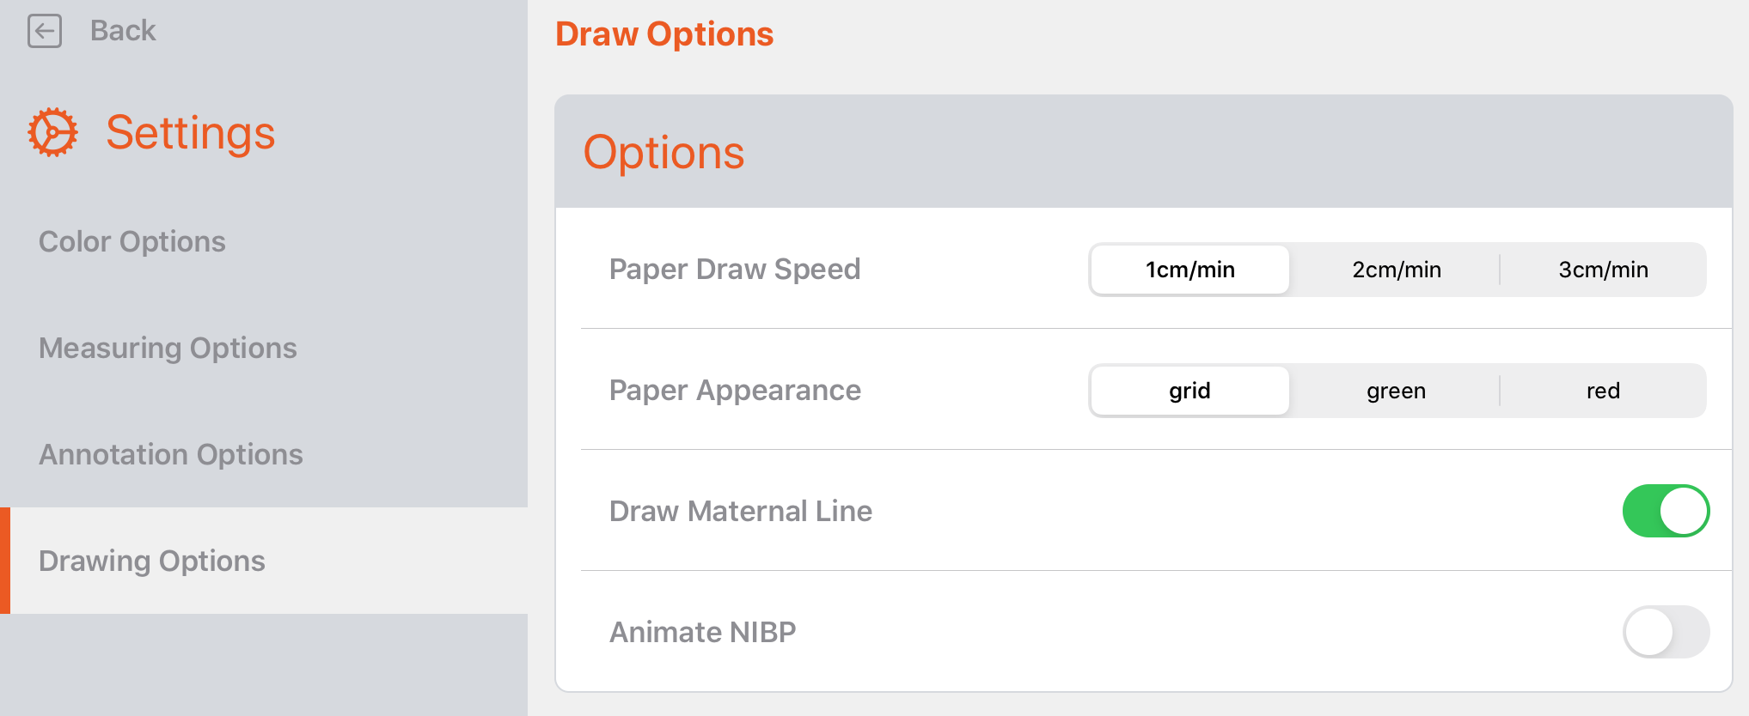Click the Paper Draw Speed label
1749x716 pixels.
pos(735,269)
